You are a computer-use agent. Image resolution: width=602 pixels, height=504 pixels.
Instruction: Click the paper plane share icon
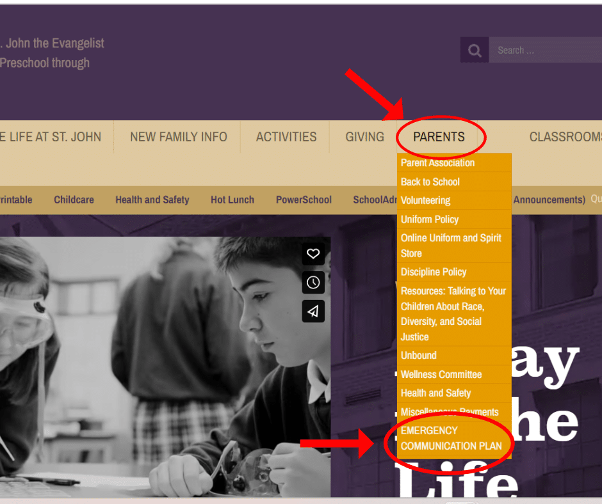tap(313, 311)
